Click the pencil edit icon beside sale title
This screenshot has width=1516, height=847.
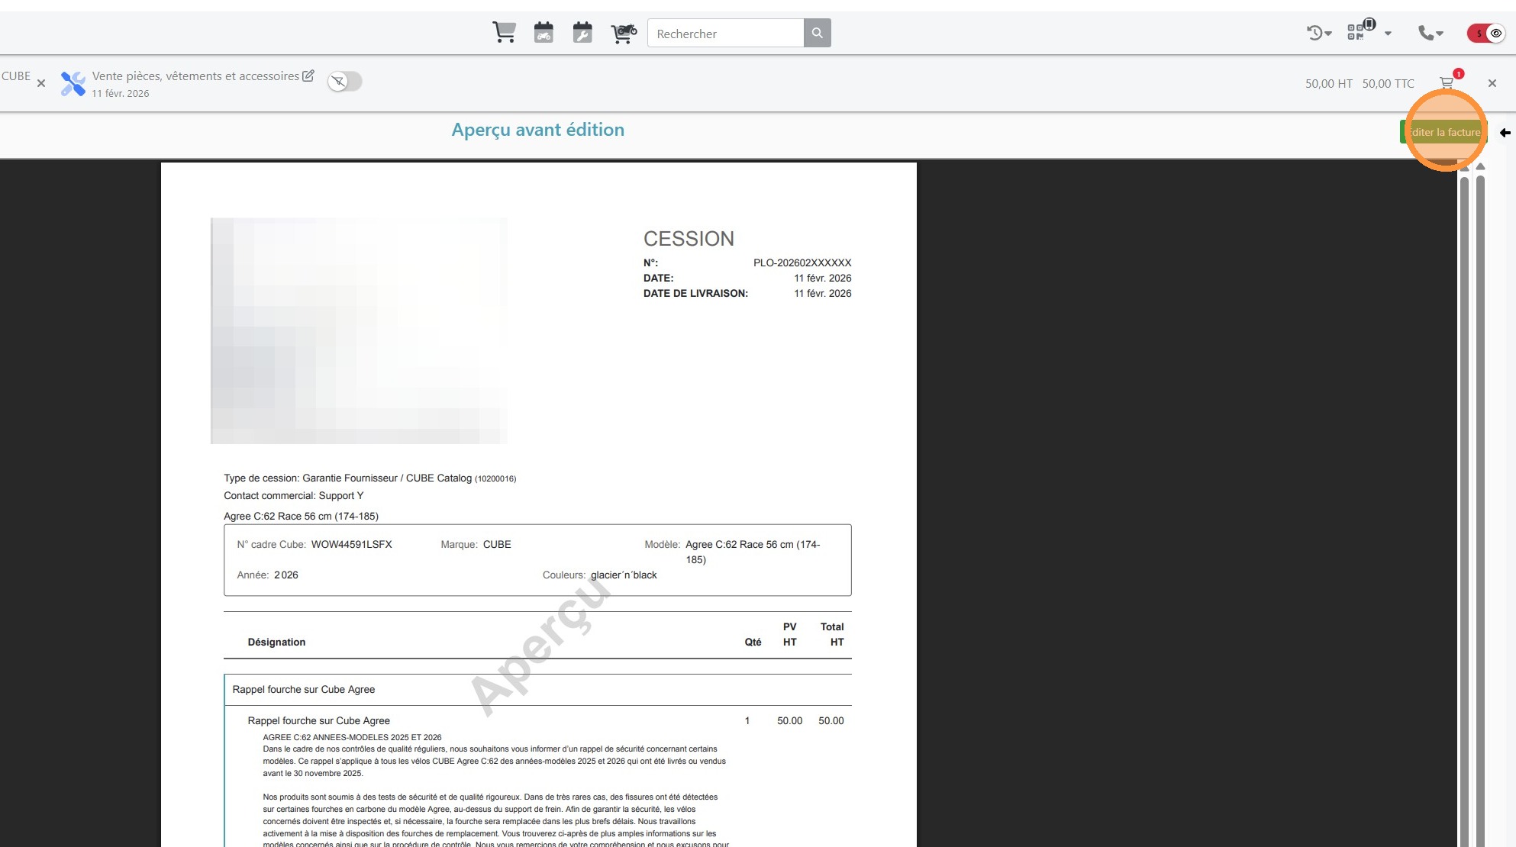[308, 76]
